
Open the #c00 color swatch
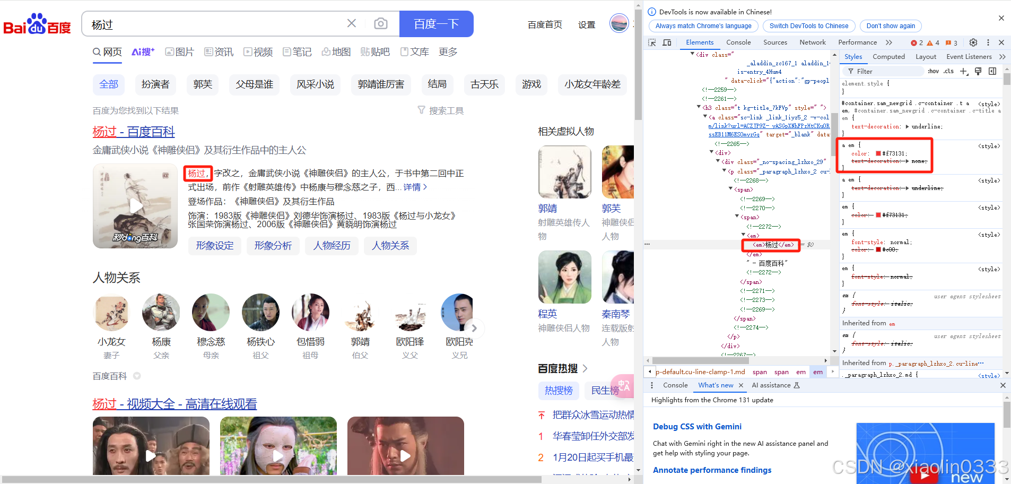pos(878,249)
